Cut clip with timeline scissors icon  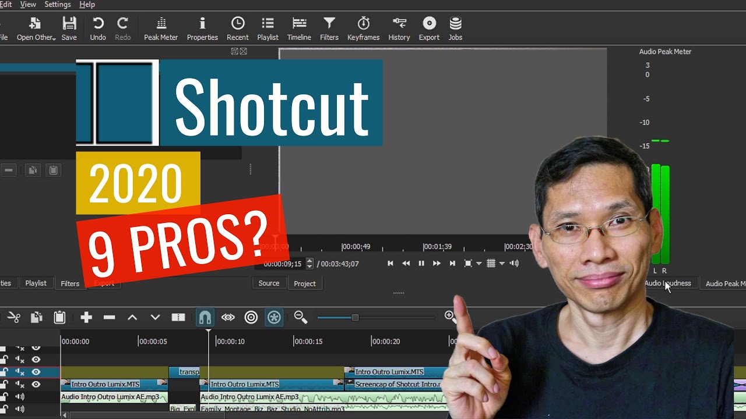(x=14, y=317)
